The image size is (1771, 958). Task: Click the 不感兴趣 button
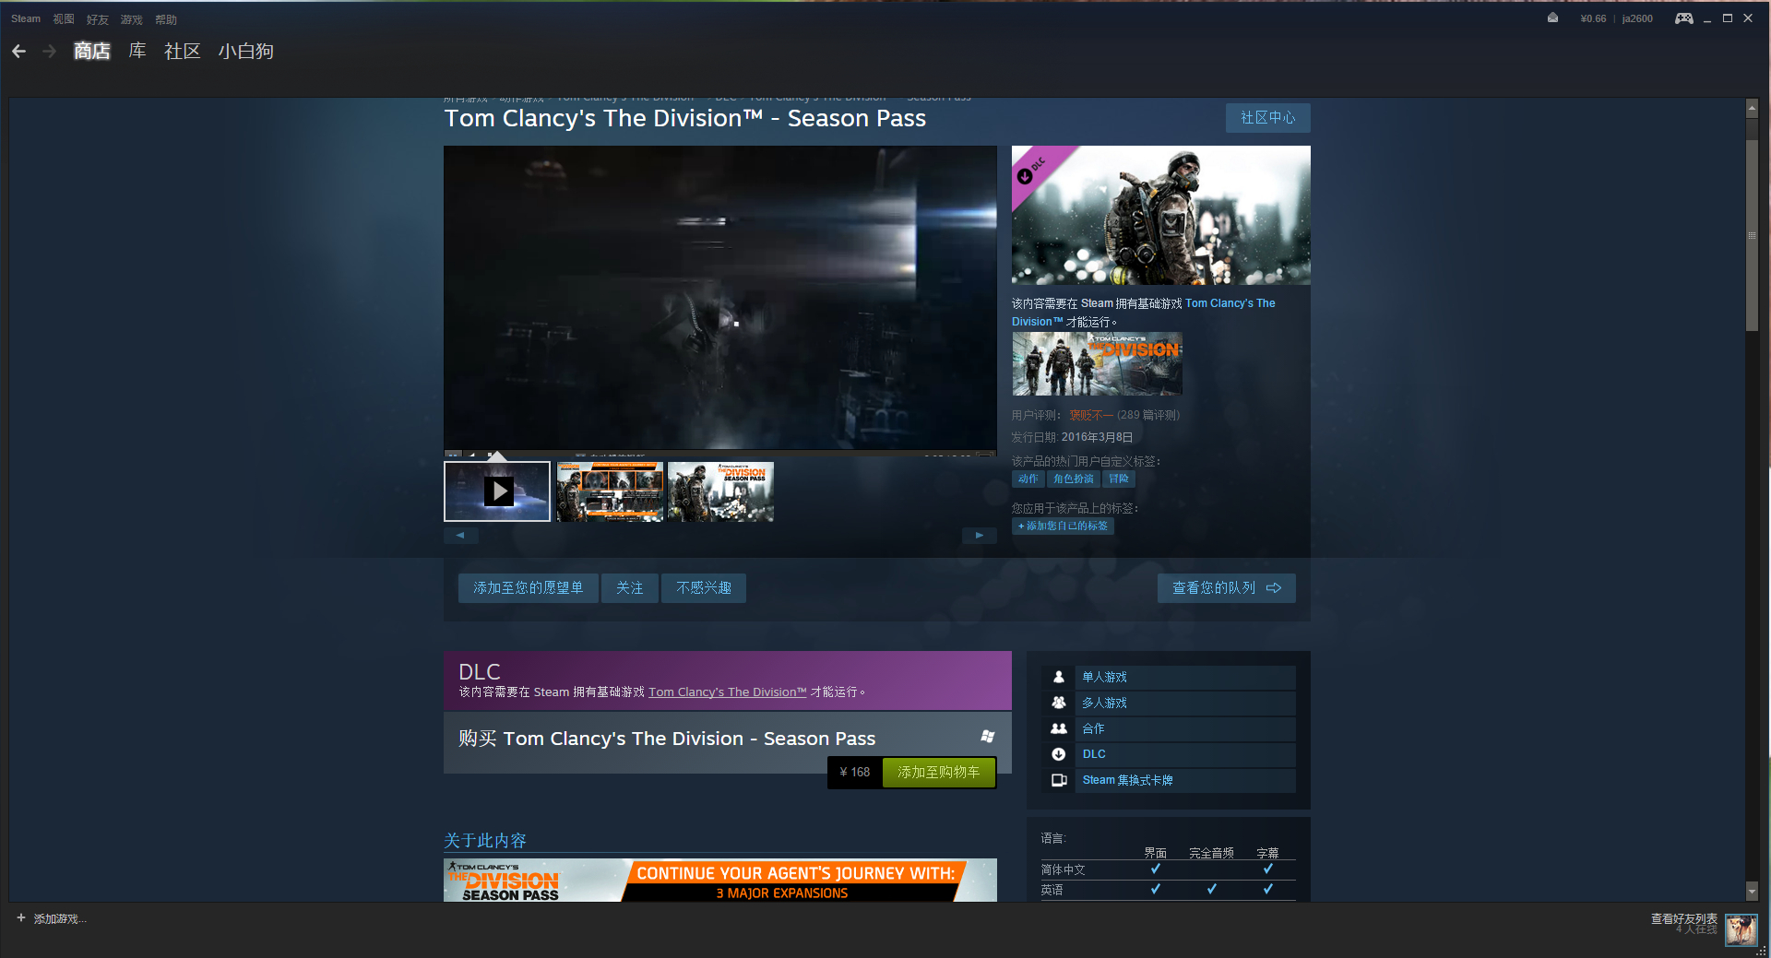(704, 588)
